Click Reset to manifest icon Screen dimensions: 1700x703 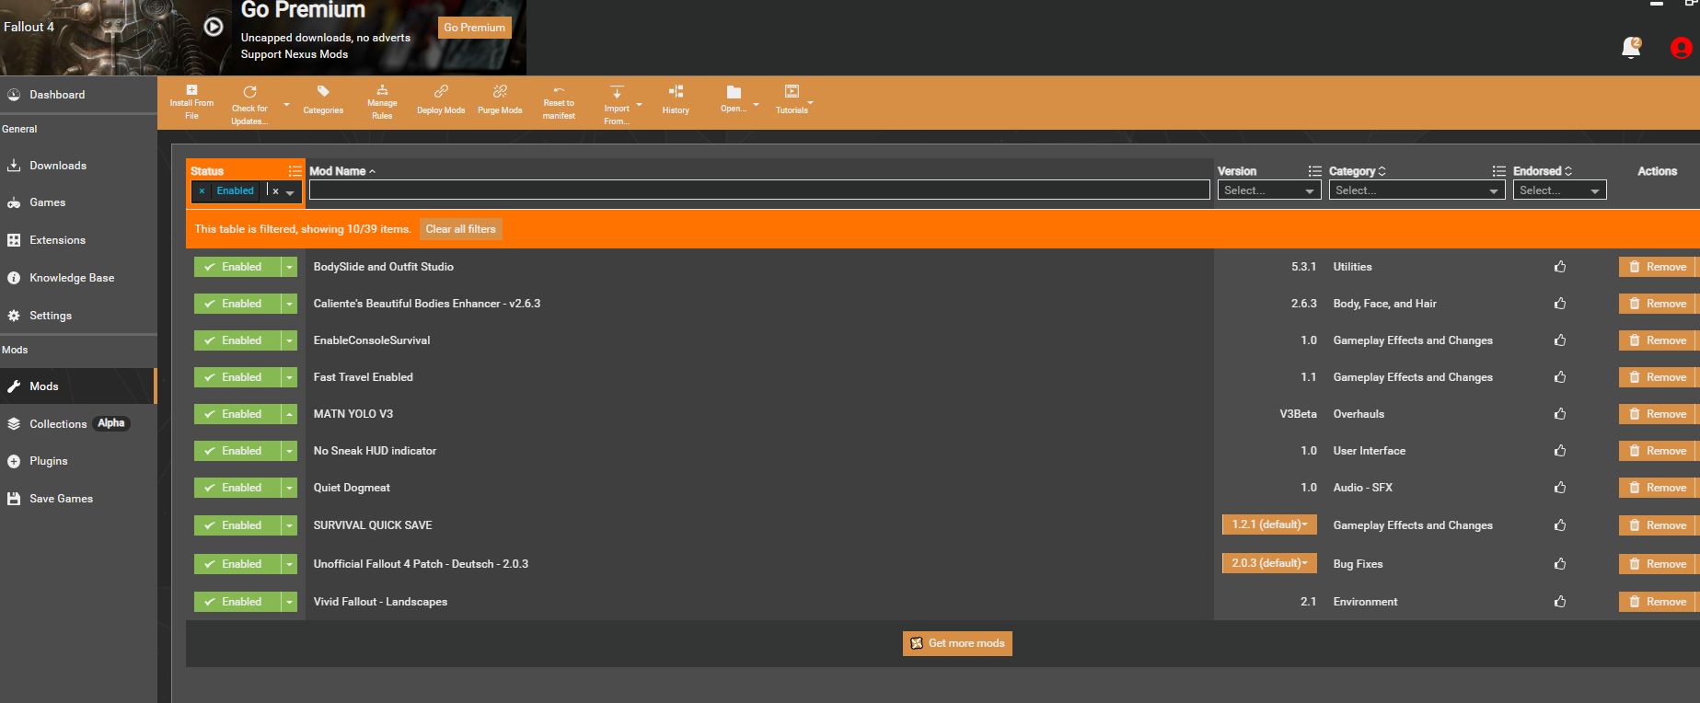[559, 90]
